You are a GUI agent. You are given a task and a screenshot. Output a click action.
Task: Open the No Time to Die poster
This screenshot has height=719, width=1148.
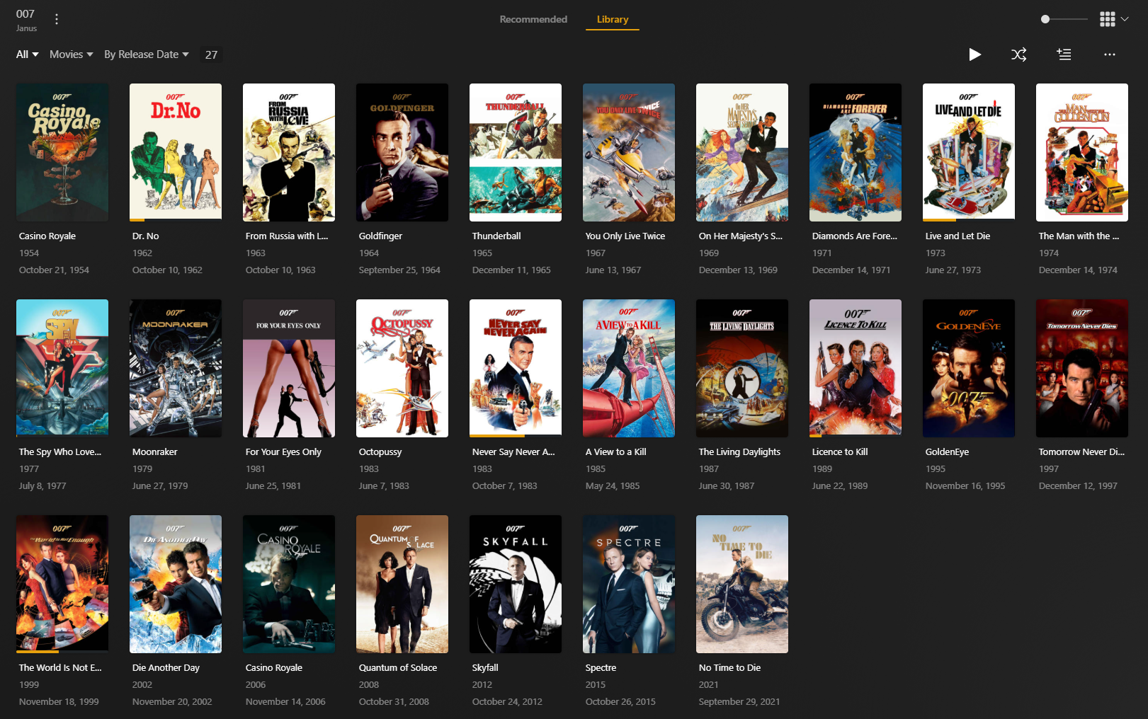pos(742,584)
